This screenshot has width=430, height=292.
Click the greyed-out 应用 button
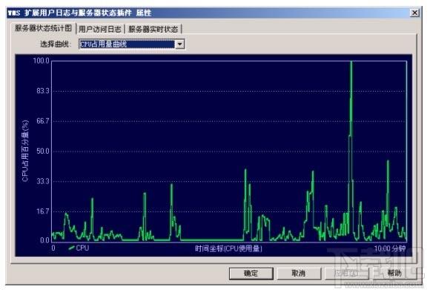pos(347,273)
